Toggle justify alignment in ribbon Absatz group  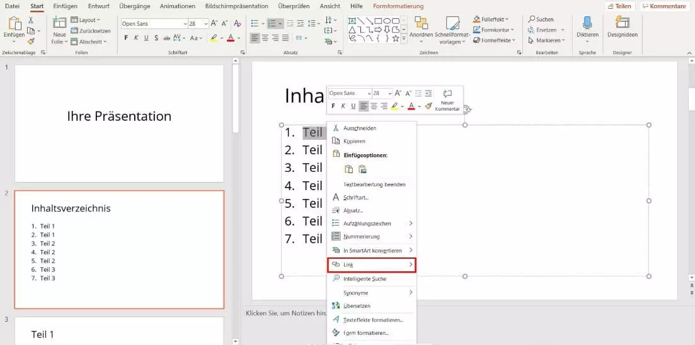(x=285, y=38)
